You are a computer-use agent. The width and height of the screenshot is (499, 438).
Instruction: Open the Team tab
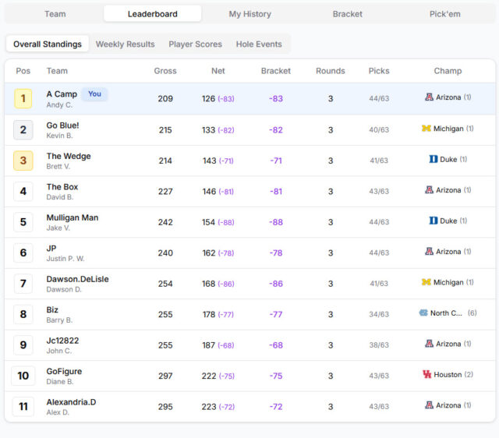tap(55, 14)
